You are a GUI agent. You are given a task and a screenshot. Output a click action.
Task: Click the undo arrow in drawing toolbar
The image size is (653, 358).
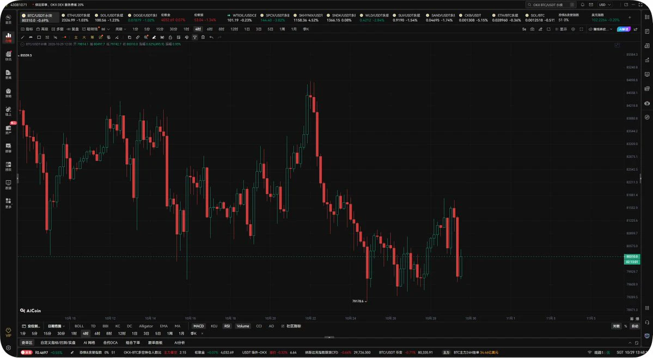click(211, 38)
